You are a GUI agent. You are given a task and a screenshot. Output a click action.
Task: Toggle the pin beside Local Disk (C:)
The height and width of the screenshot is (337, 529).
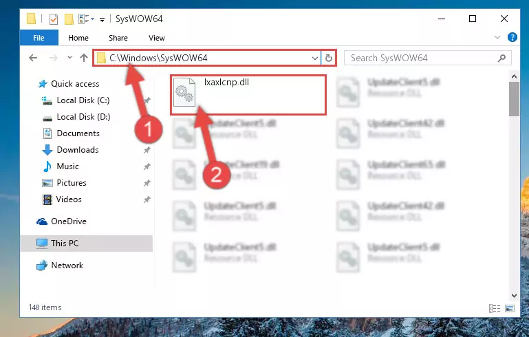pos(147,100)
